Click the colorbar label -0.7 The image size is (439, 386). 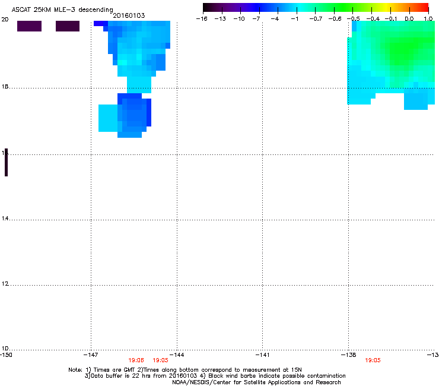316,19
